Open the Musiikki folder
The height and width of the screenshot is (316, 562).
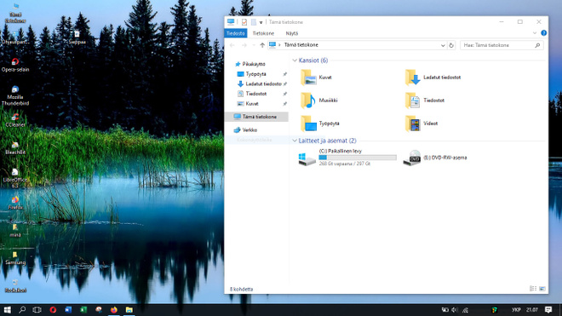[x=319, y=101]
